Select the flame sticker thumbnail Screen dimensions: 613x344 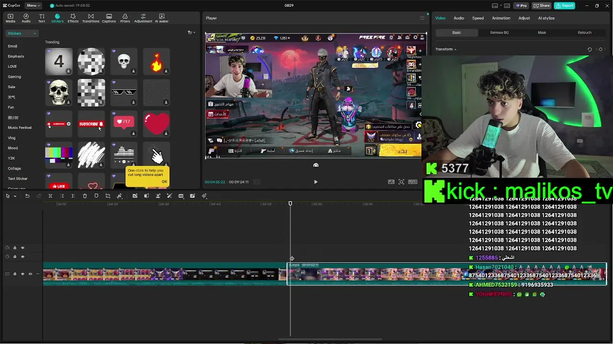tap(157, 61)
